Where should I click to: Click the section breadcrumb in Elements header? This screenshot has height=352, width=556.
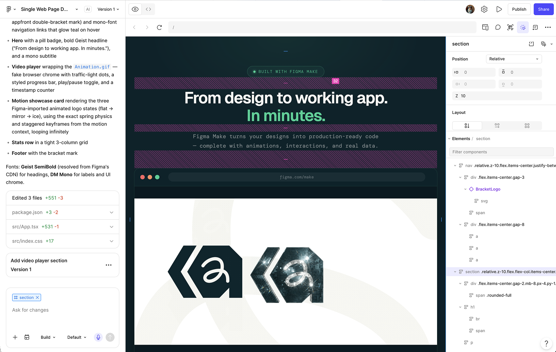tap(483, 139)
